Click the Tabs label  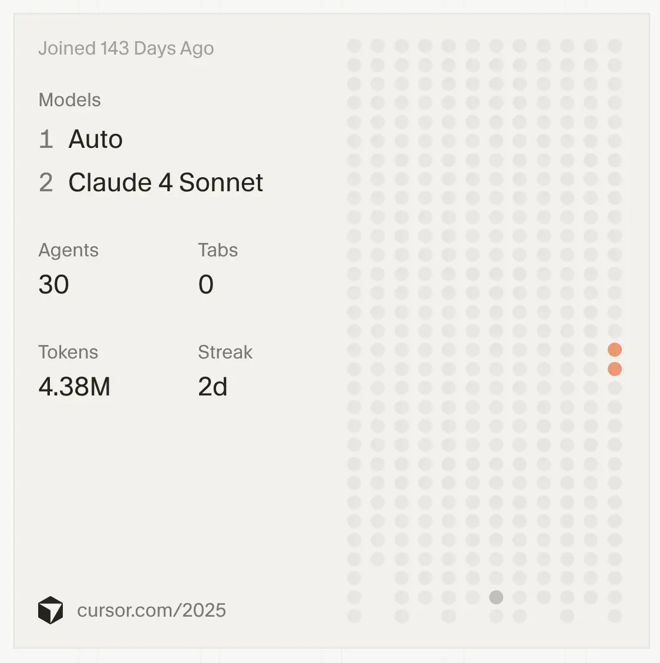coord(218,250)
